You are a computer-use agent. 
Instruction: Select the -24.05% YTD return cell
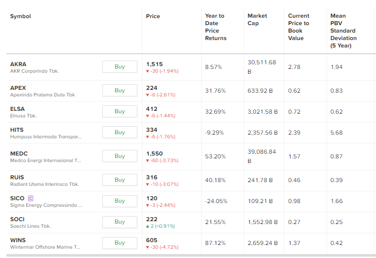coord(216,201)
